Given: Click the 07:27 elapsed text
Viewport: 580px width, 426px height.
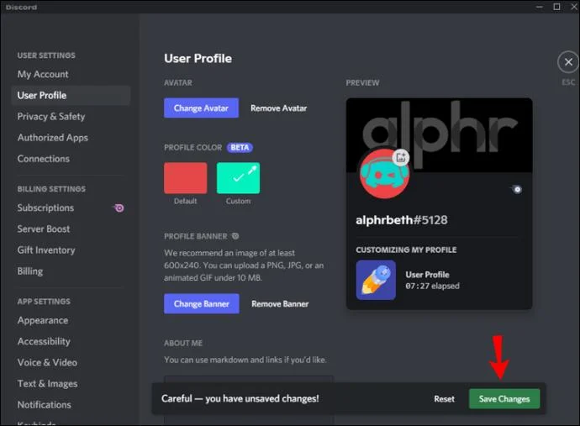Looking at the screenshot, I should [x=432, y=286].
